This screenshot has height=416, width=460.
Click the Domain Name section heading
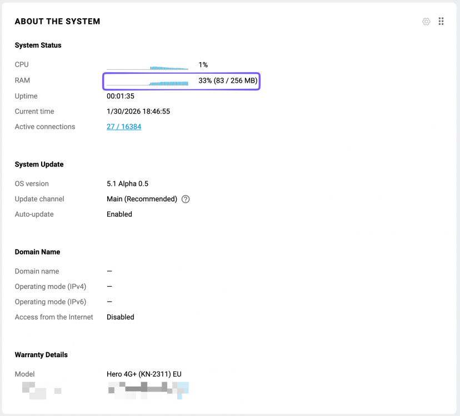click(37, 252)
